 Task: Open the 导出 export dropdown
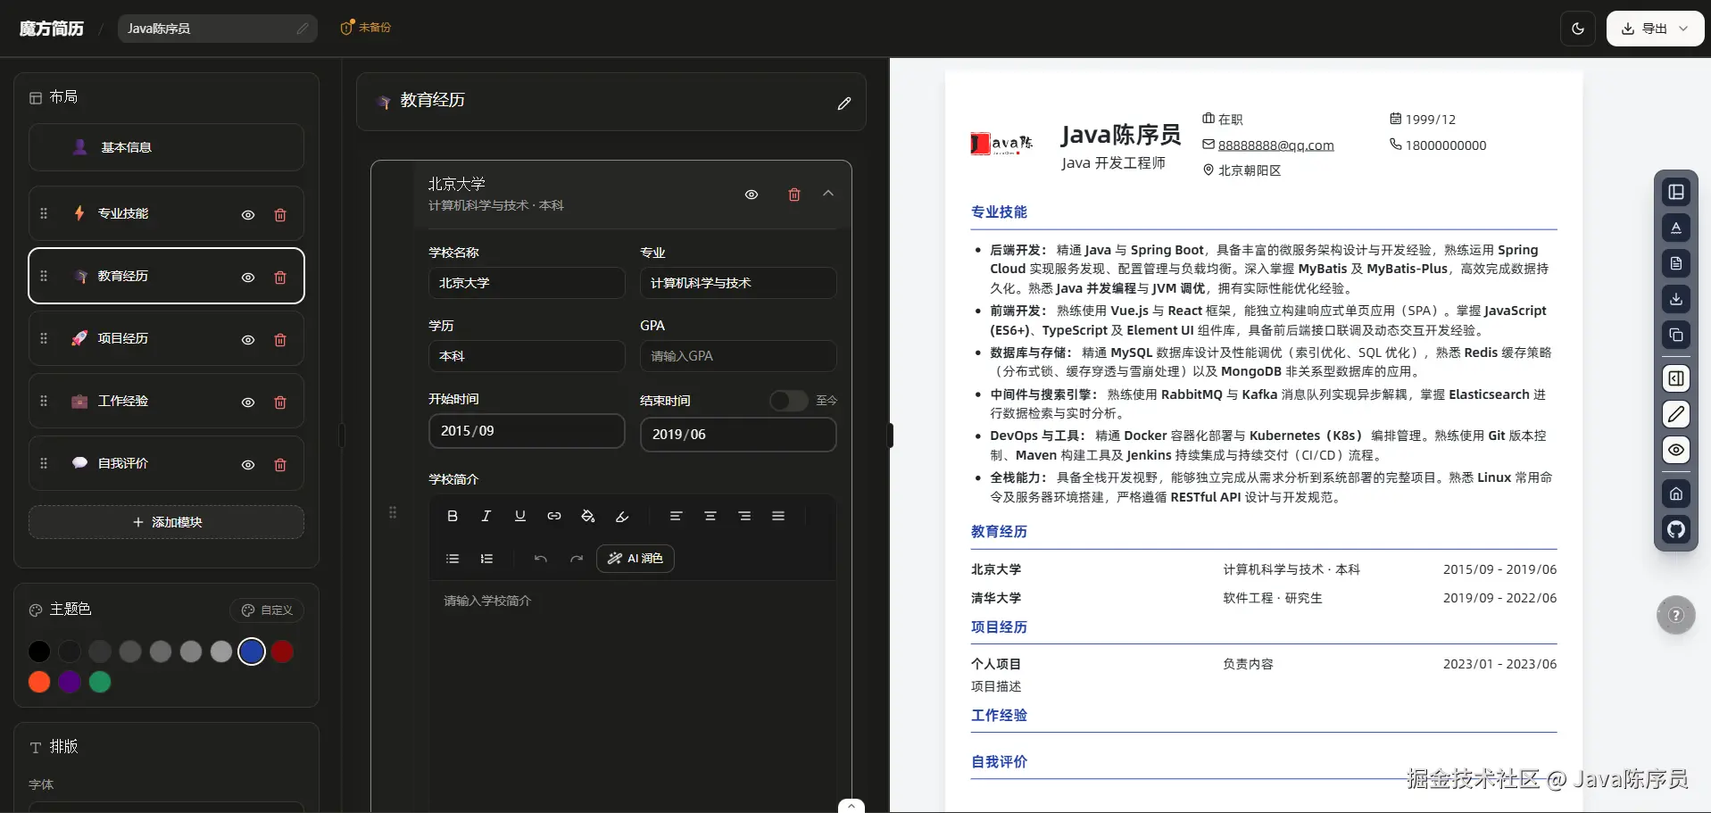click(1656, 29)
